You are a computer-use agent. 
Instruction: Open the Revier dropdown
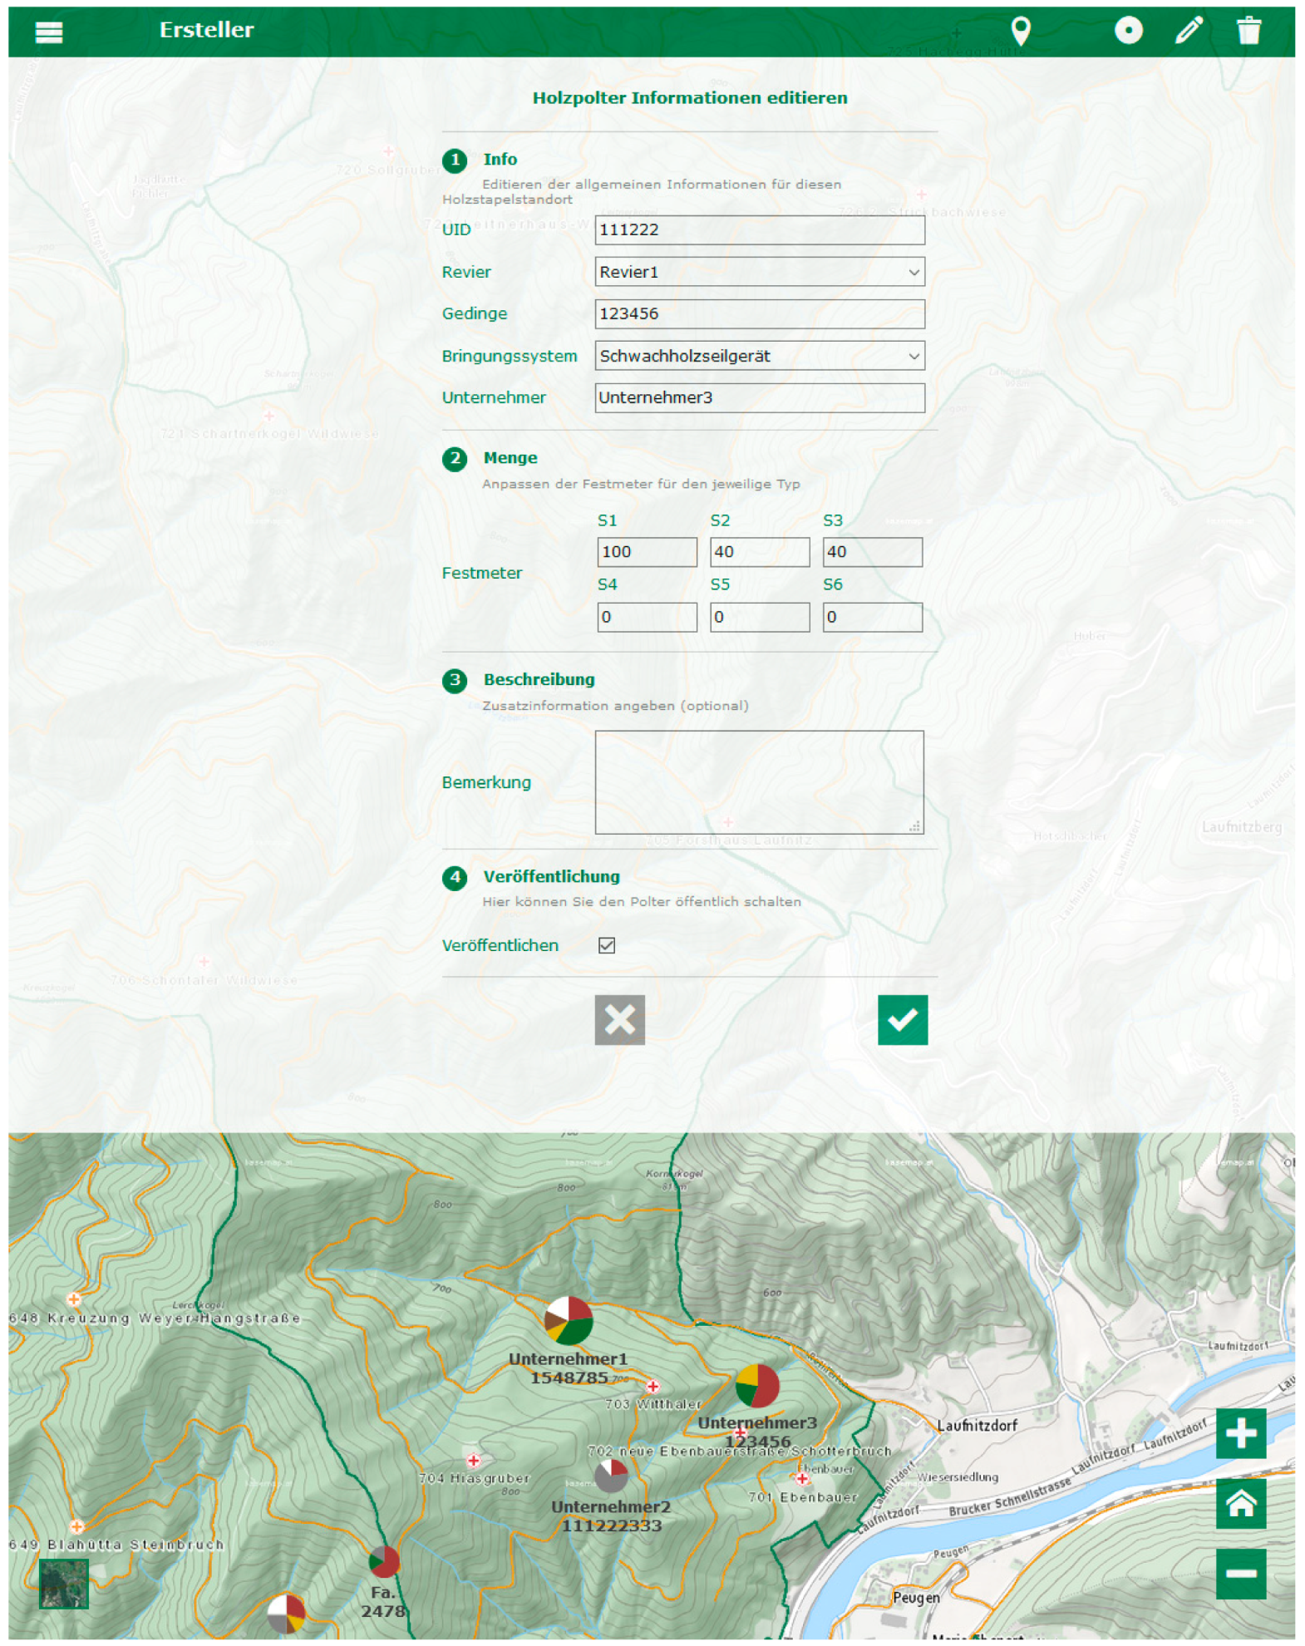[x=759, y=272]
